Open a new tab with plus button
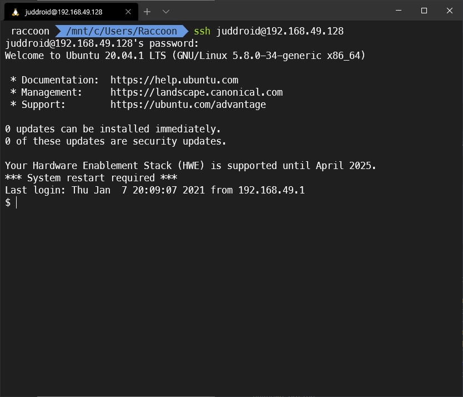This screenshot has width=463, height=397. (x=147, y=12)
